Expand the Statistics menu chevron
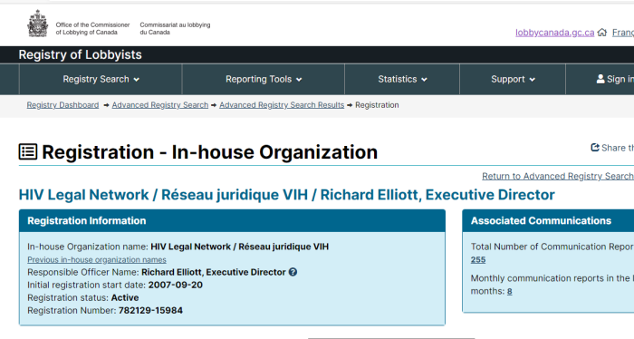 click(424, 80)
